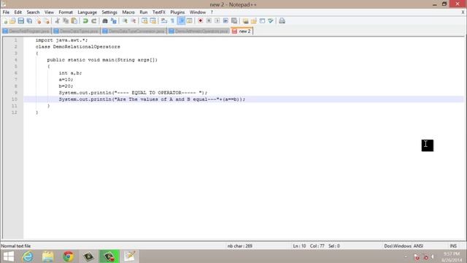Toggle the highlighted Indent Guide icon
Screen dimensions: 467x263
click(181, 21)
